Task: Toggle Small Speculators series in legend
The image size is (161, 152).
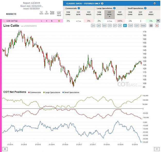Action: click(71, 92)
